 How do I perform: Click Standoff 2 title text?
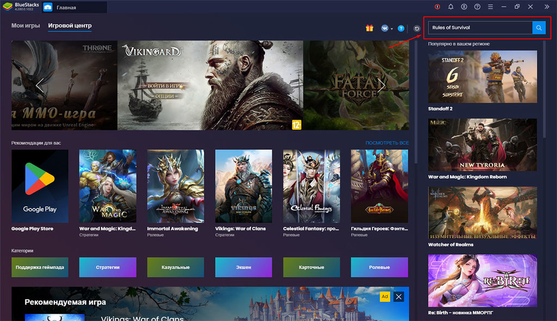[440, 109]
